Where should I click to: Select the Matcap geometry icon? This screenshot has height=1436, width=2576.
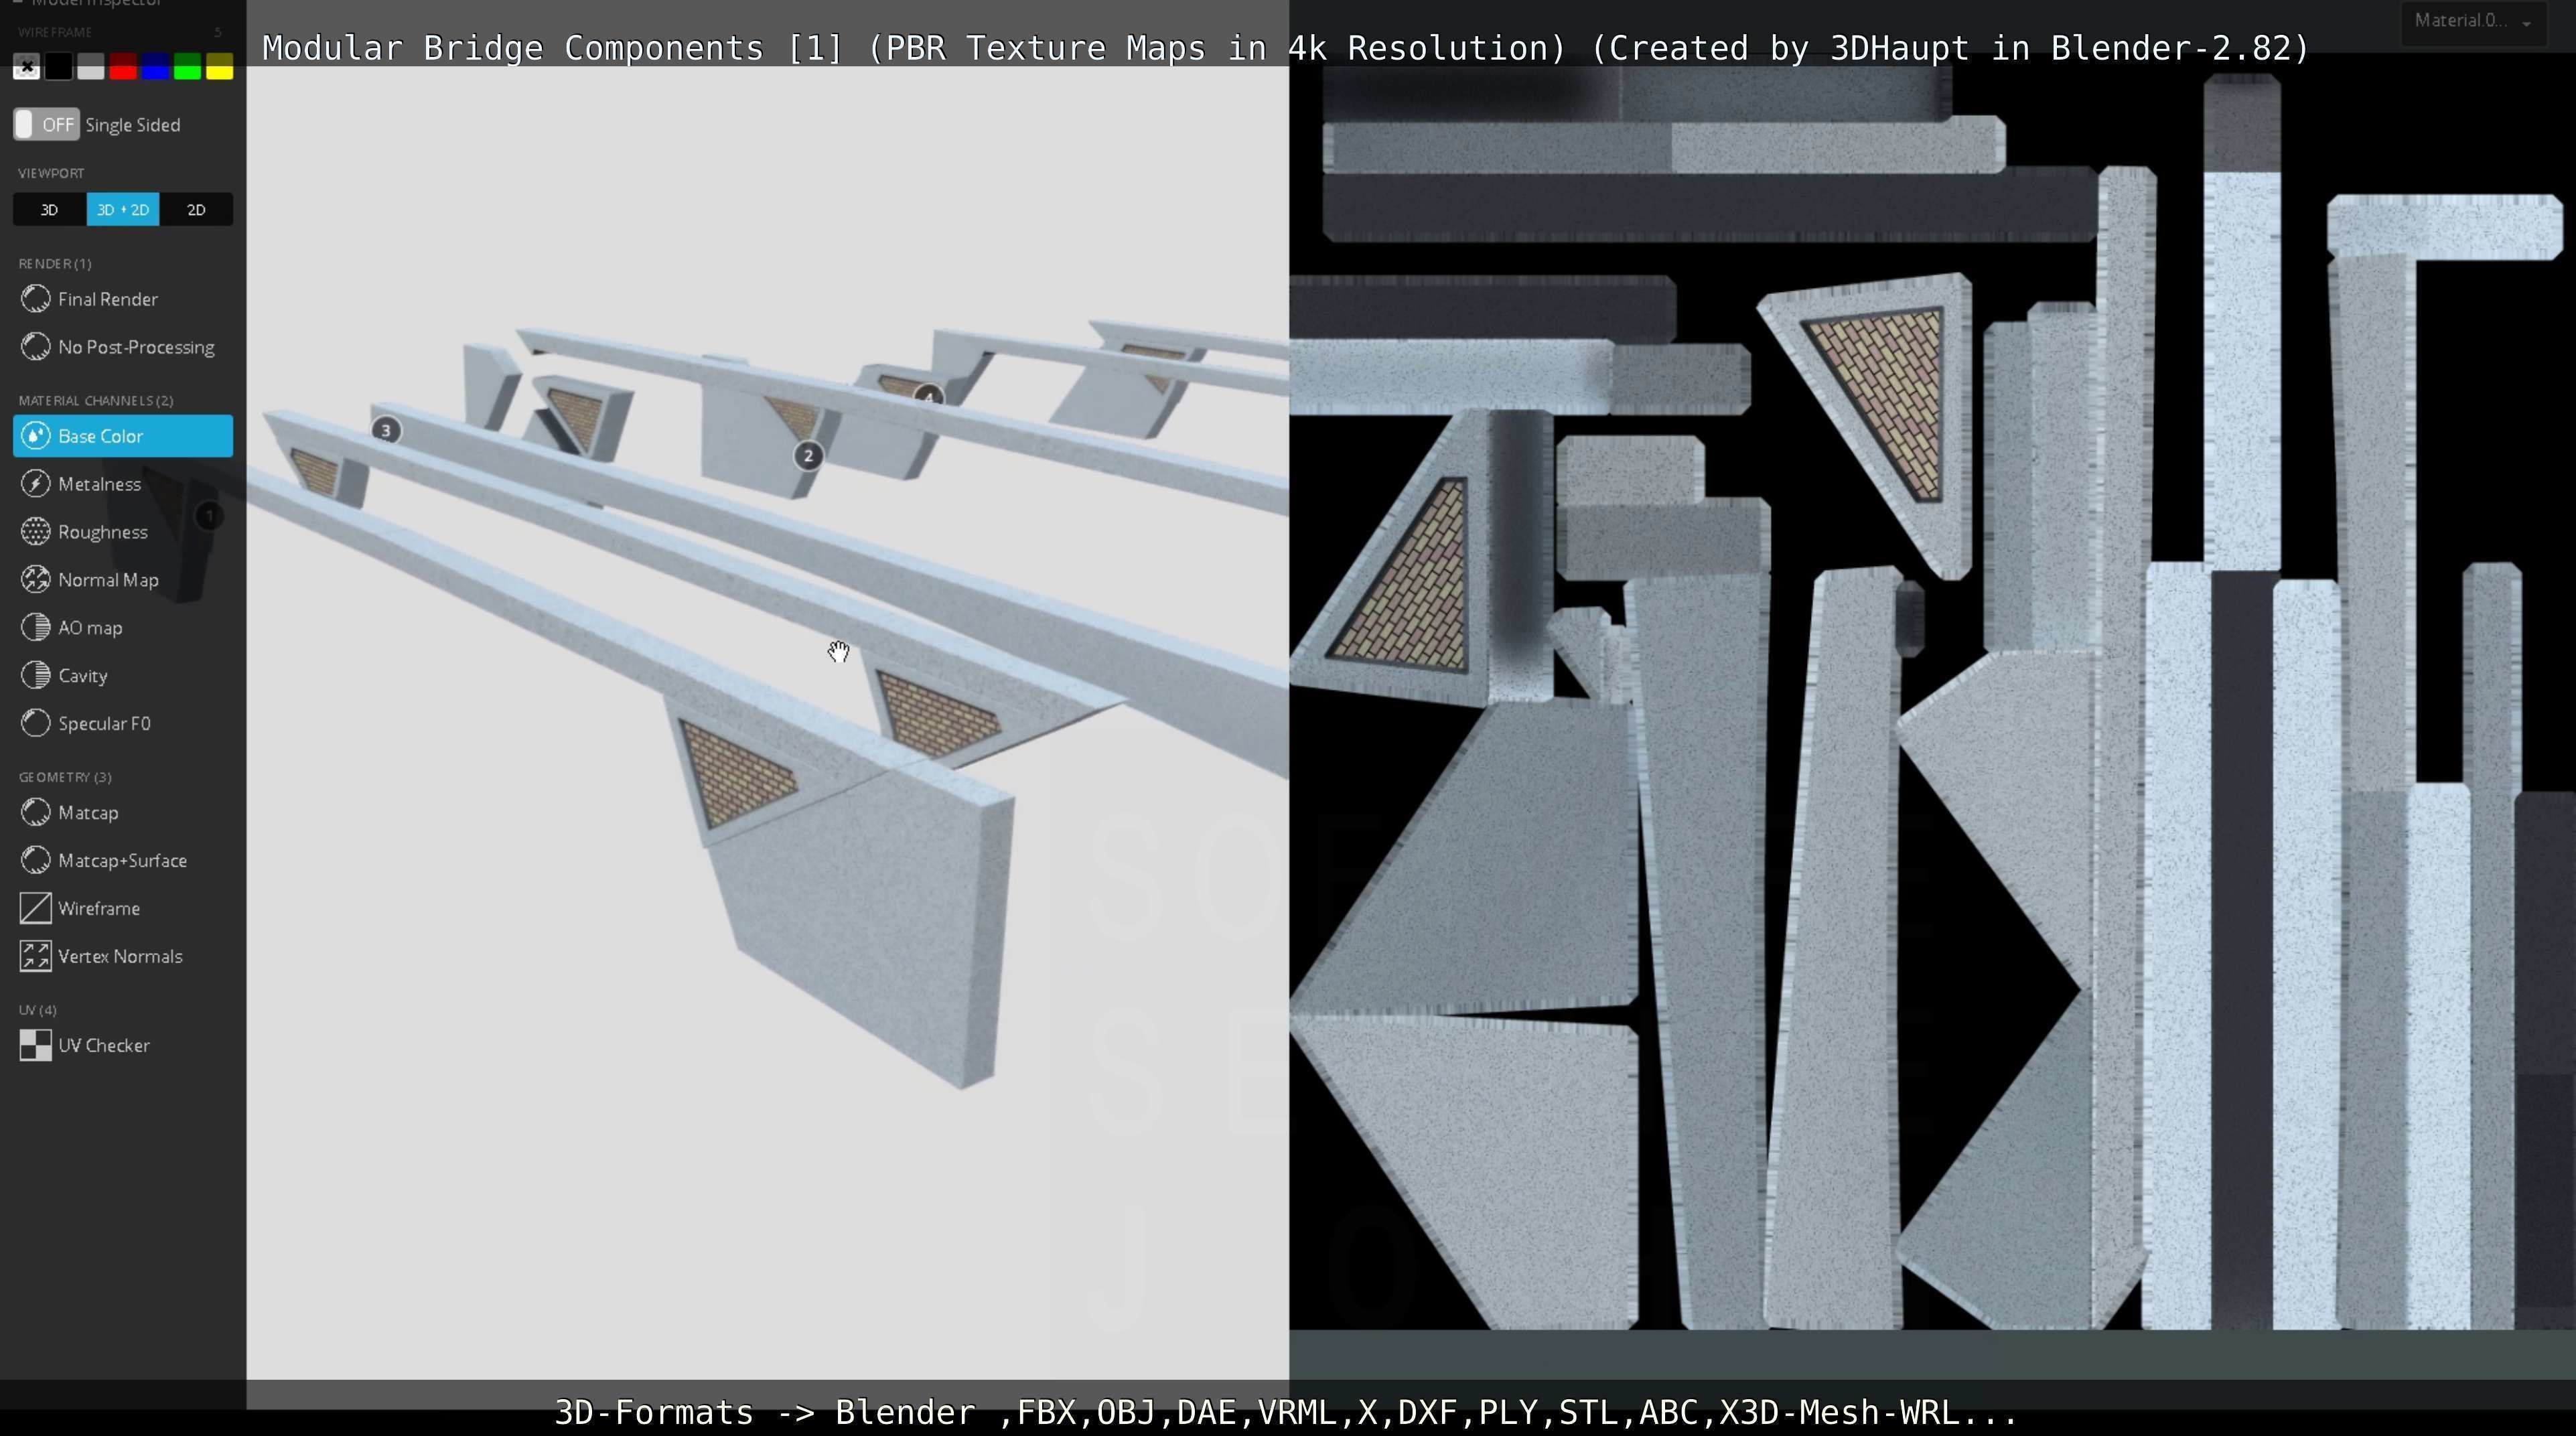click(x=36, y=813)
